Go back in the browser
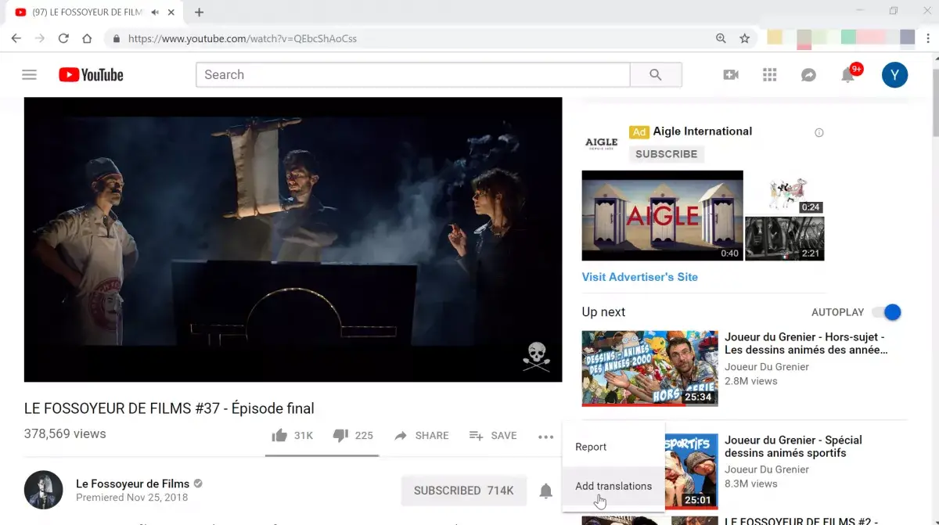Screen dimensions: 939x525 coord(16,38)
